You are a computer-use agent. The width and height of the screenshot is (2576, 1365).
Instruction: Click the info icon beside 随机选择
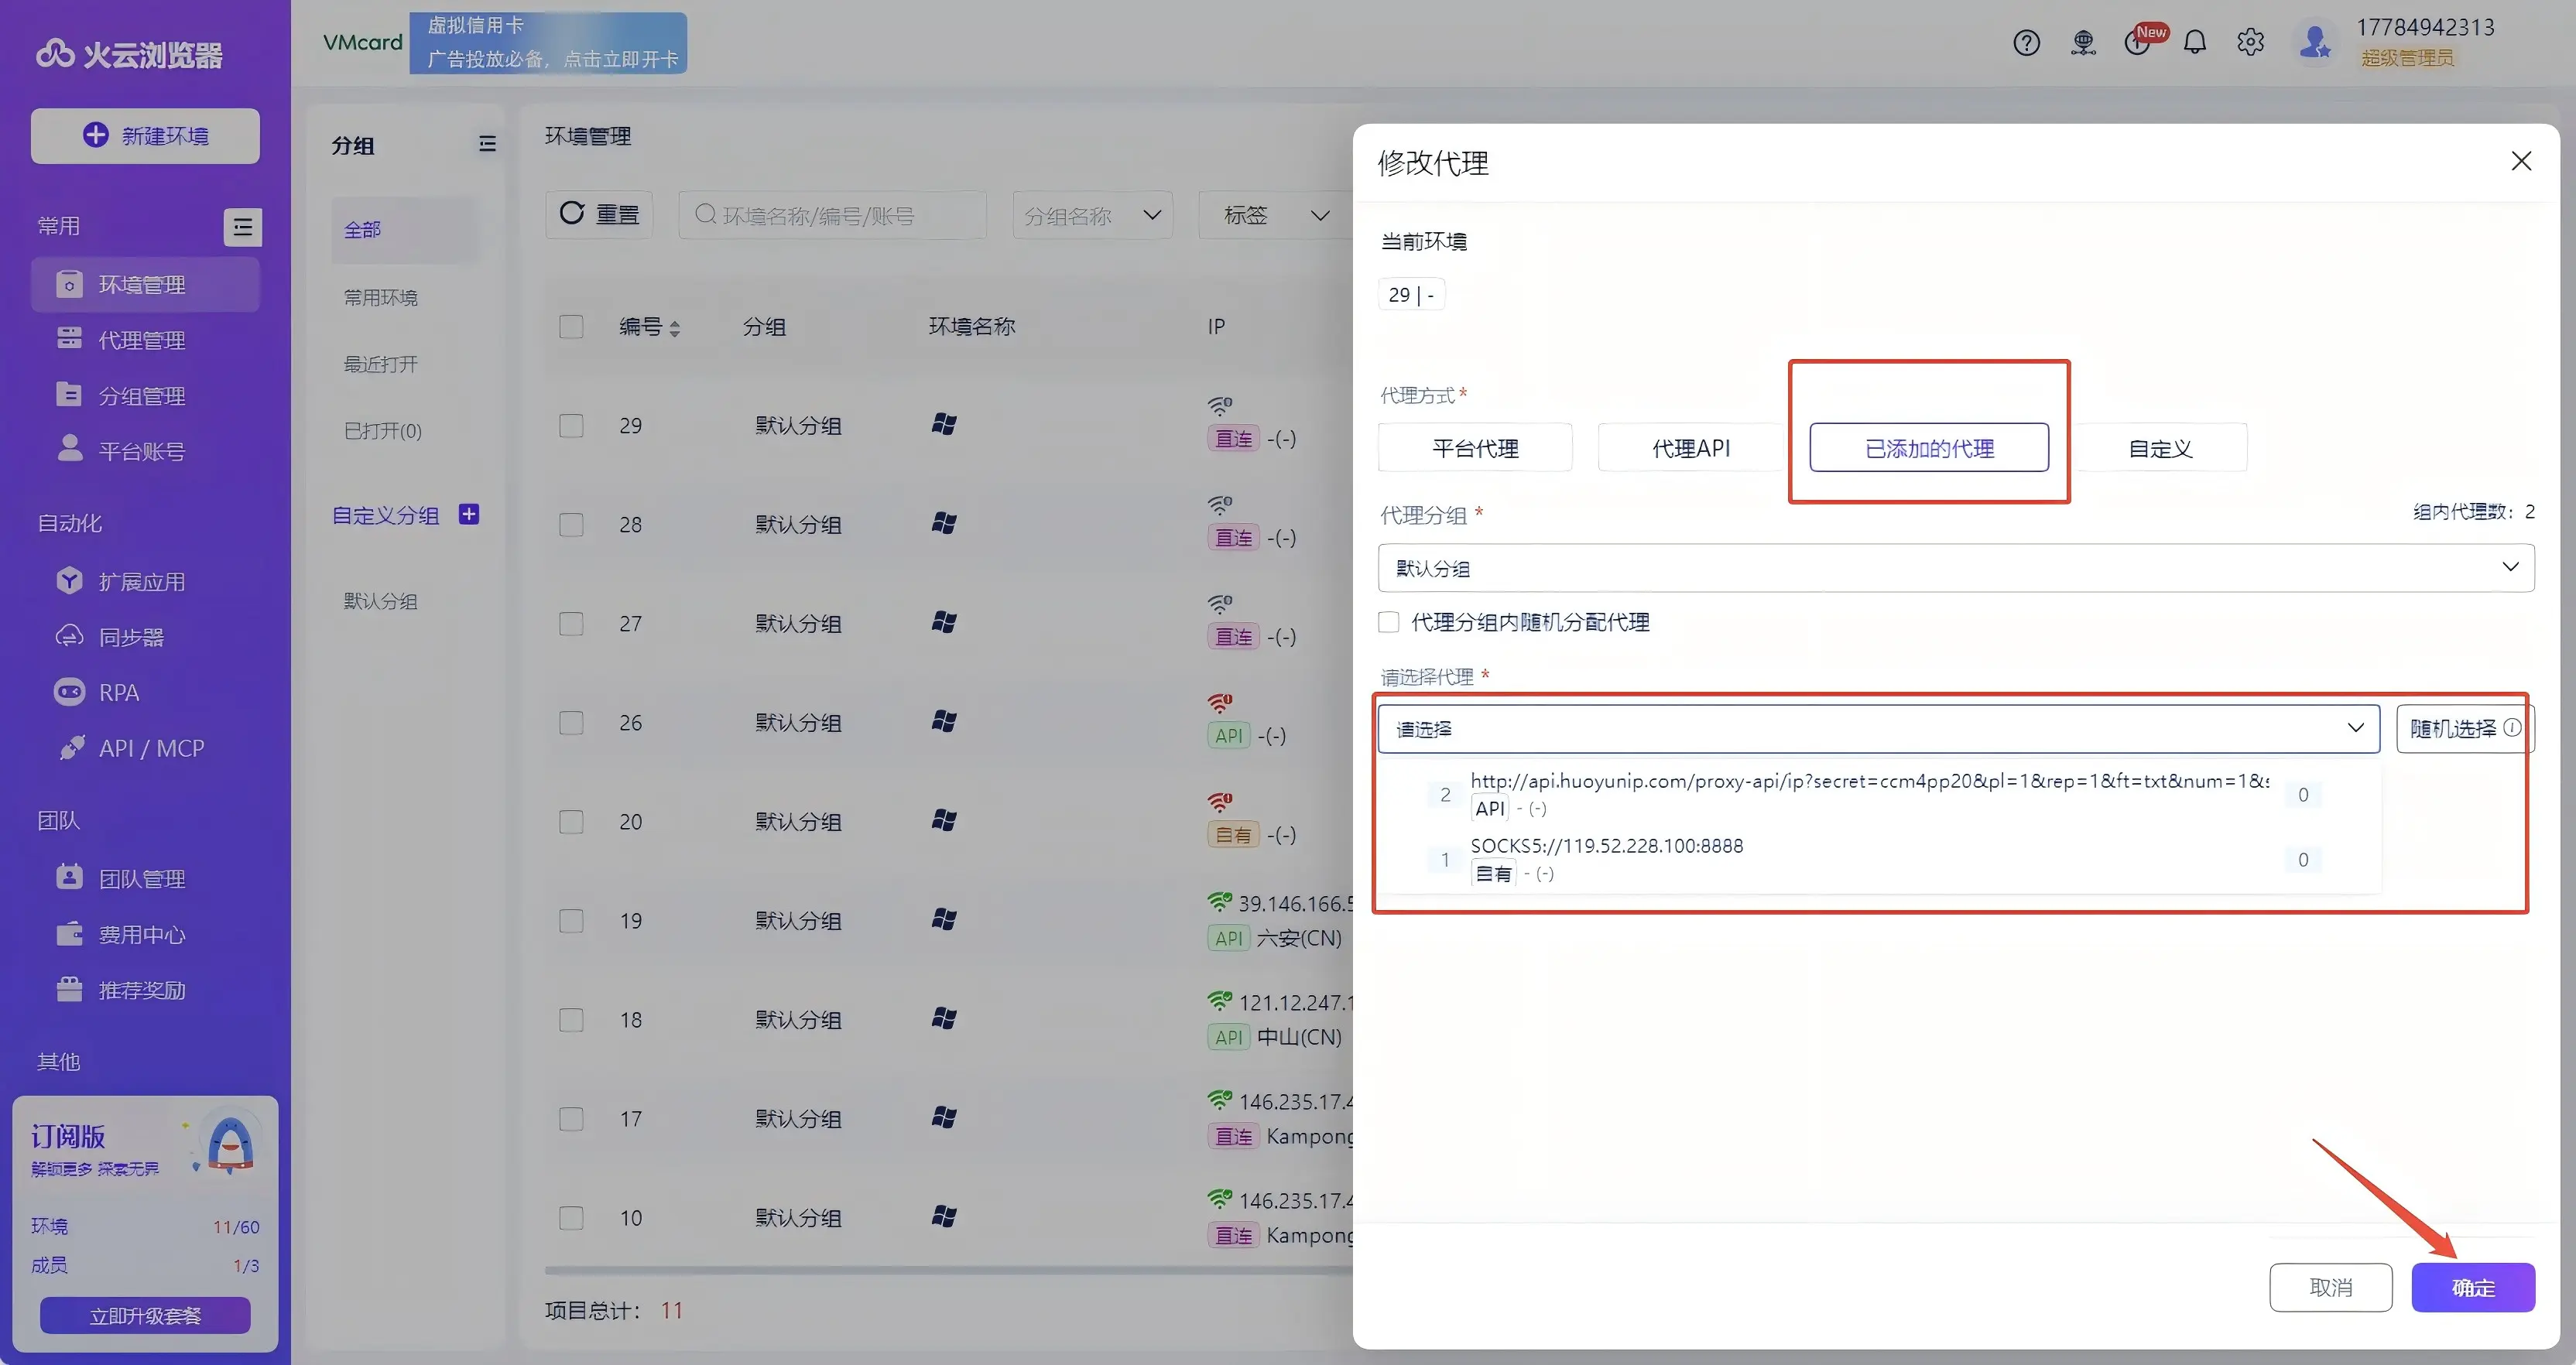(2512, 728)
